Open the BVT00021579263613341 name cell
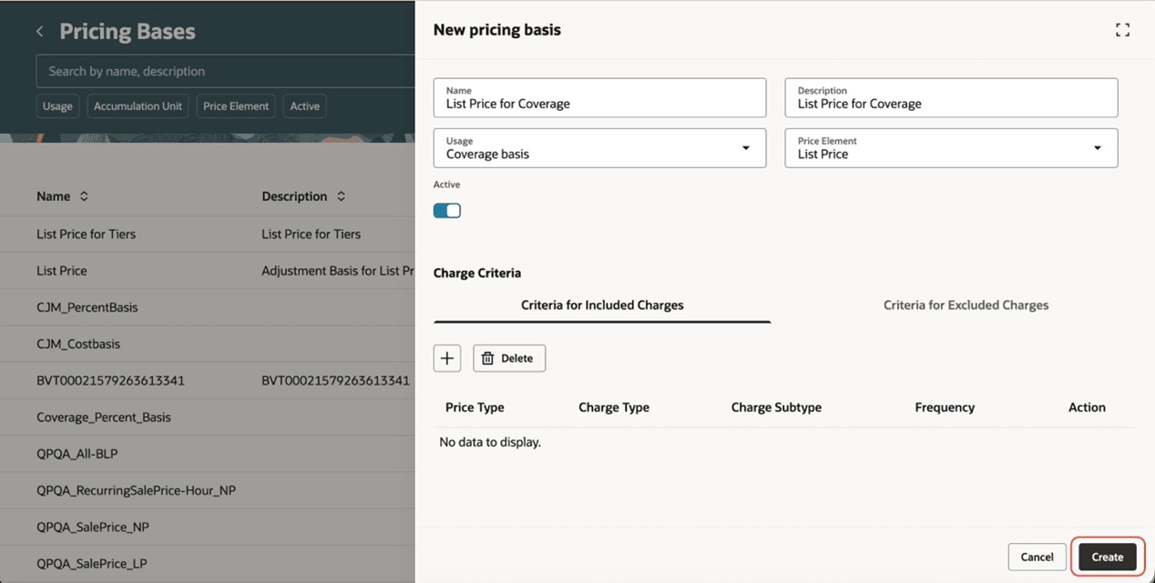The width and height of the screenshot is (1155, 583). click(110, 380)
